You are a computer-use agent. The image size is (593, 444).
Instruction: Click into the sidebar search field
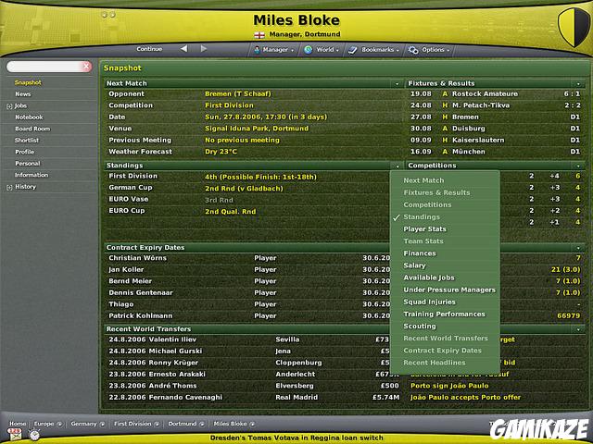point(44,67)
